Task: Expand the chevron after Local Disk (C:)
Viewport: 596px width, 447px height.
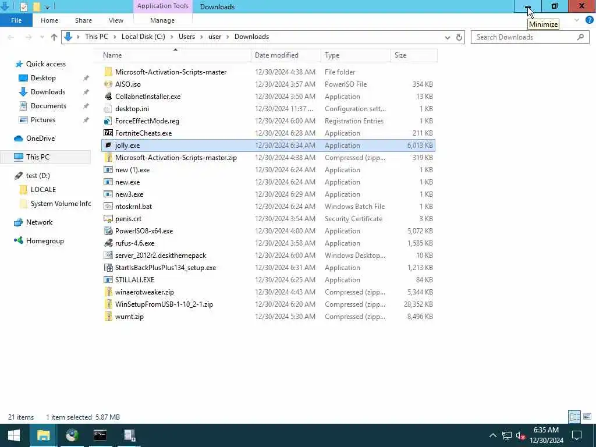Action: (172, 37)
